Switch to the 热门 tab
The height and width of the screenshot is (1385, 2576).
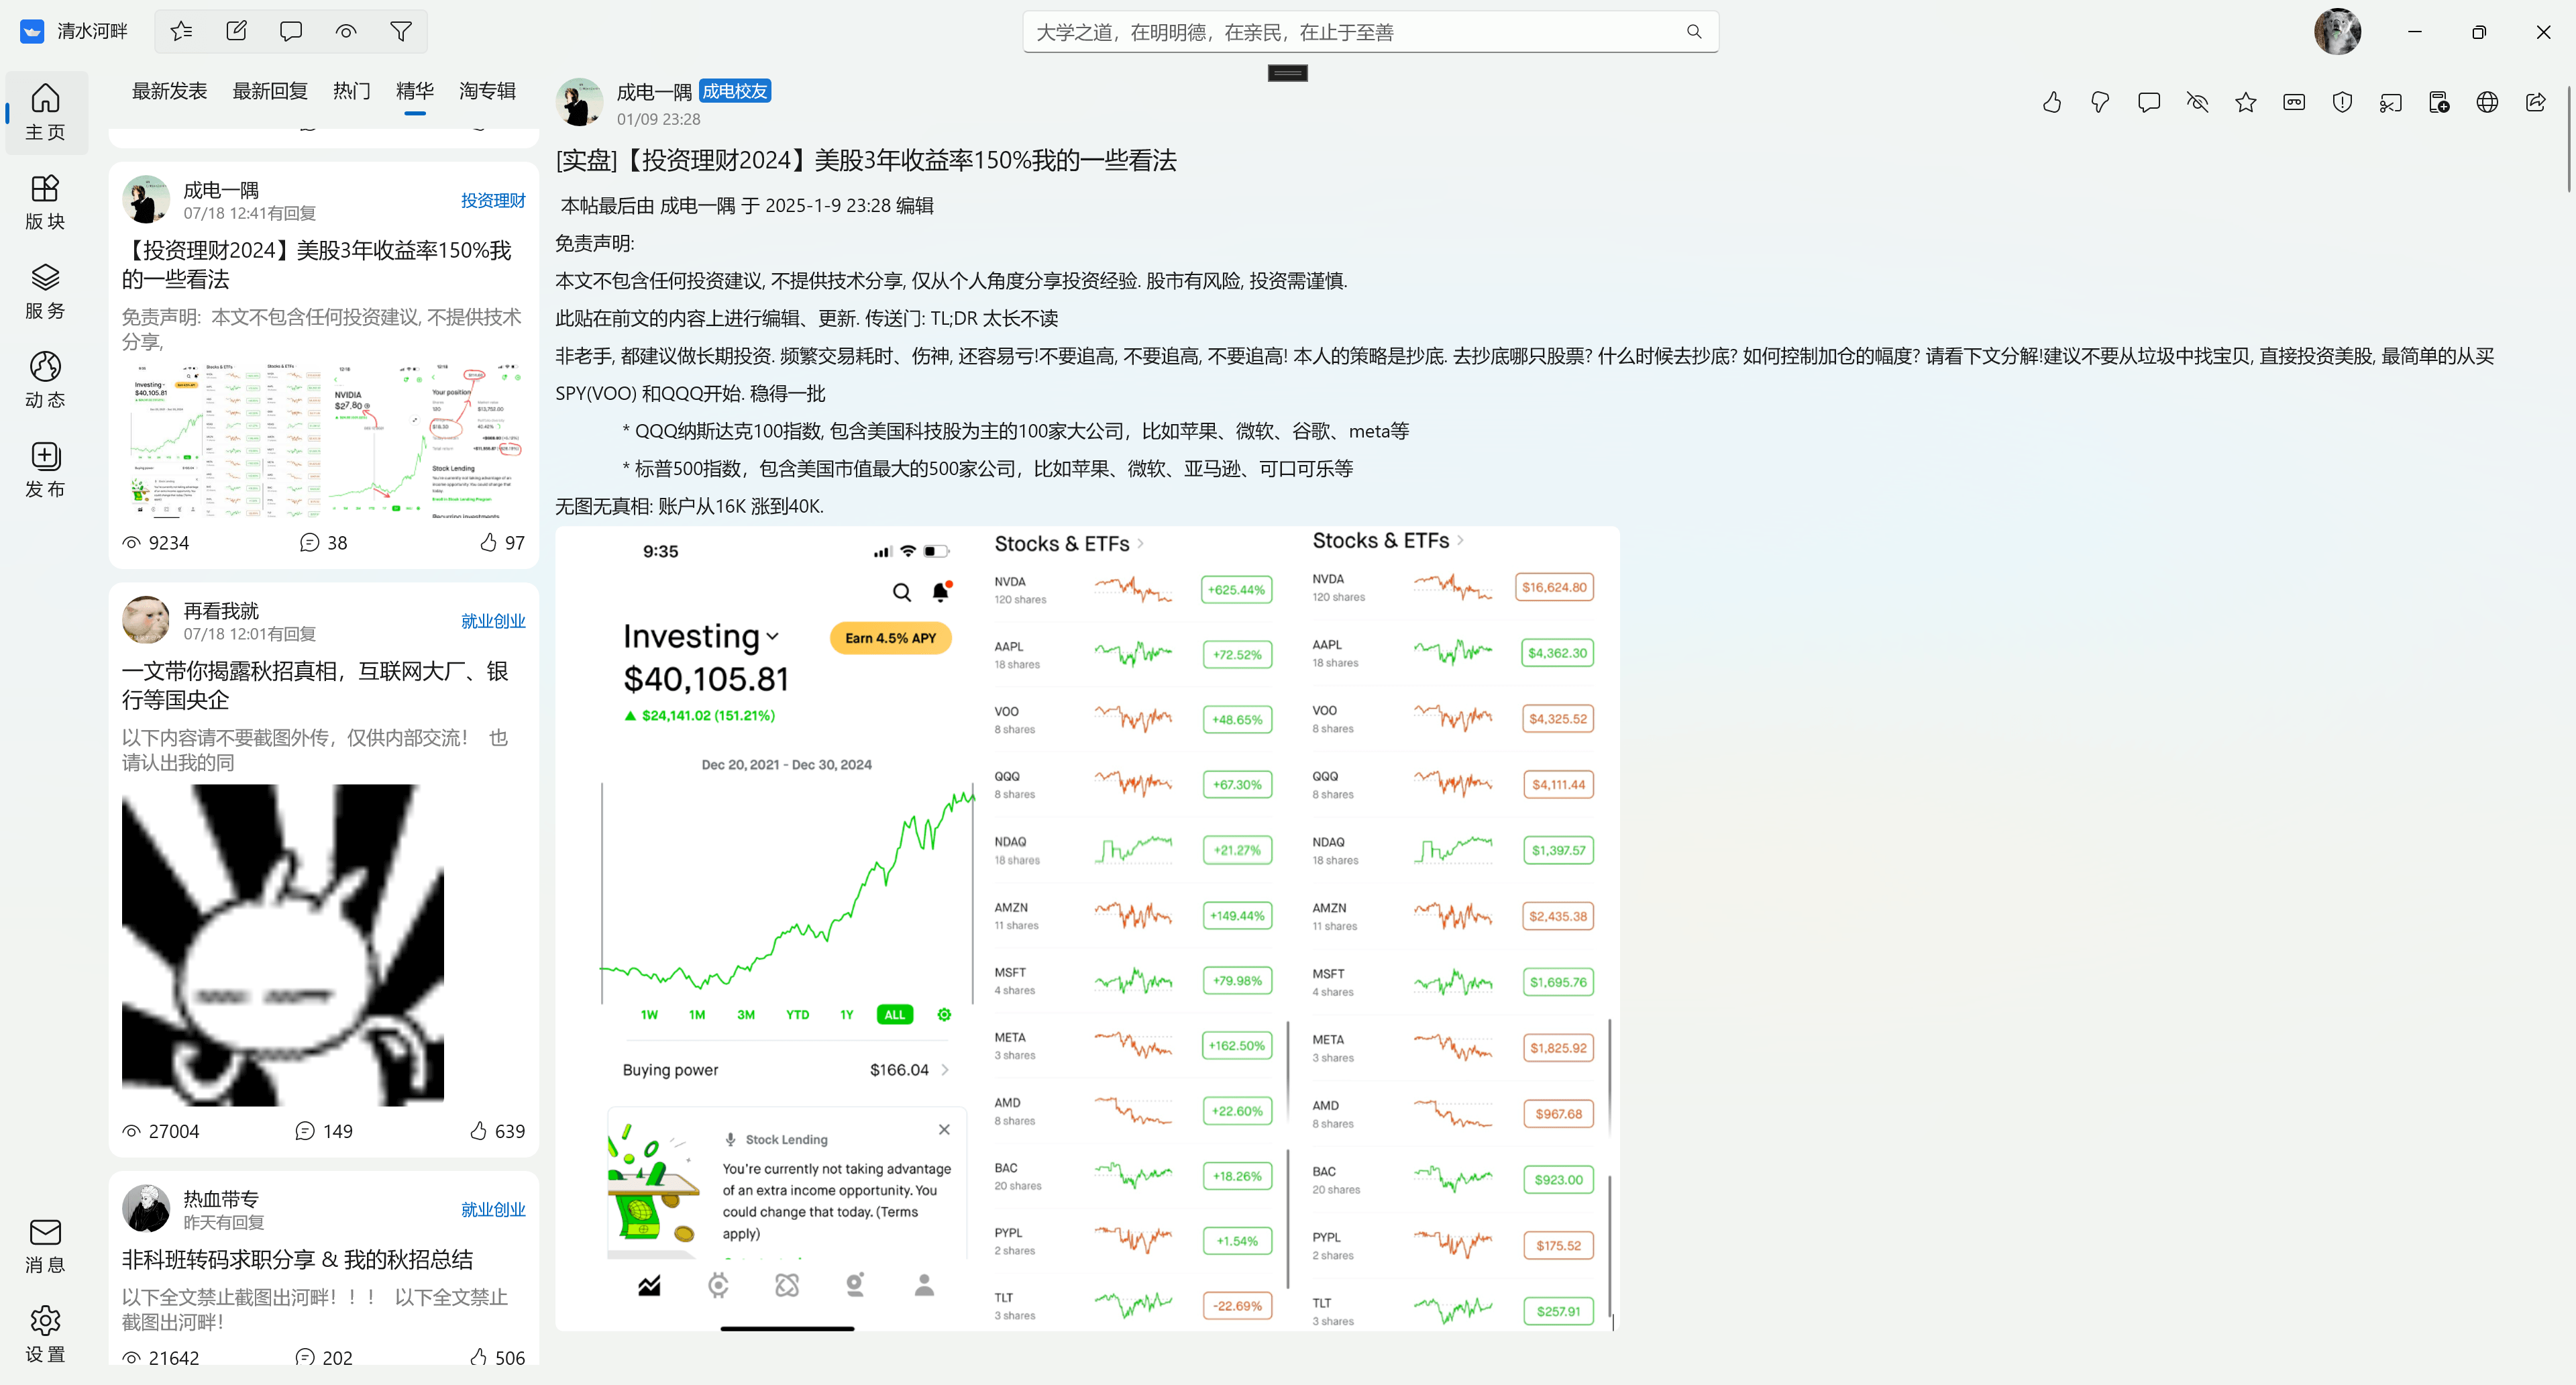pyautogui.click(x=351, y=91)
